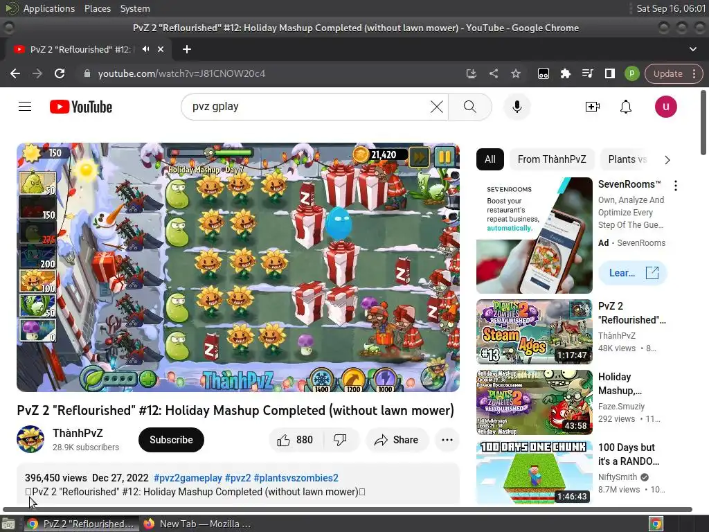Open the #pvz2gameplay hashtag
Image resolution: width=709 pixels, height=532 pixels.
click(188, 478)
